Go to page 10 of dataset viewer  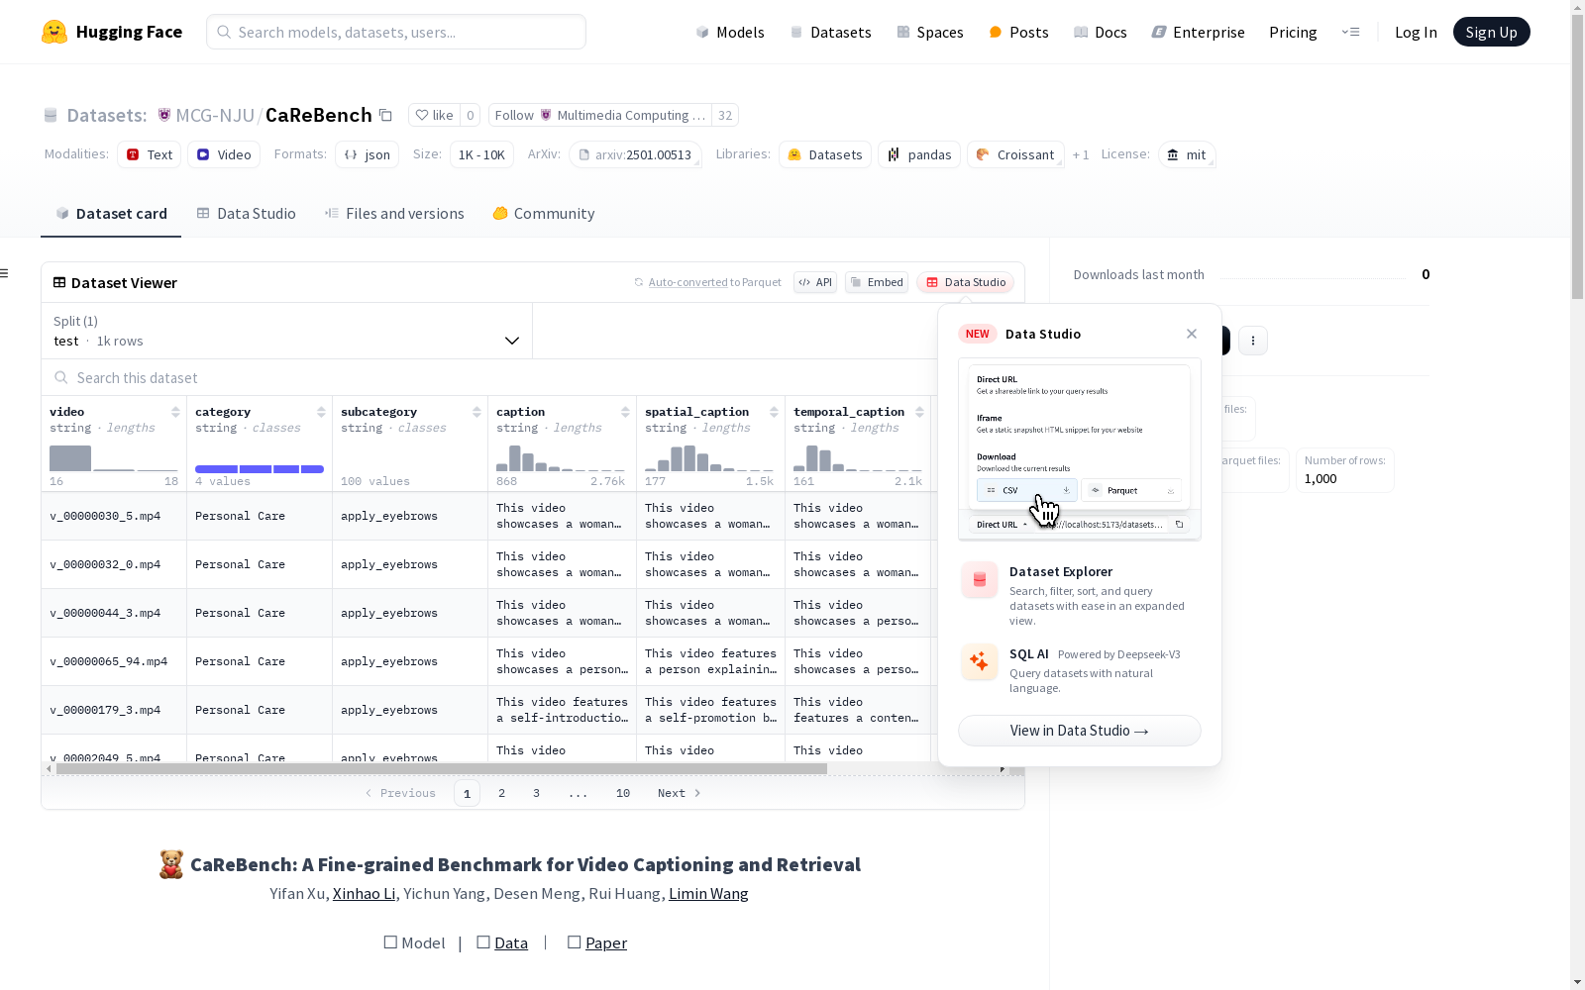coord(622,793)
